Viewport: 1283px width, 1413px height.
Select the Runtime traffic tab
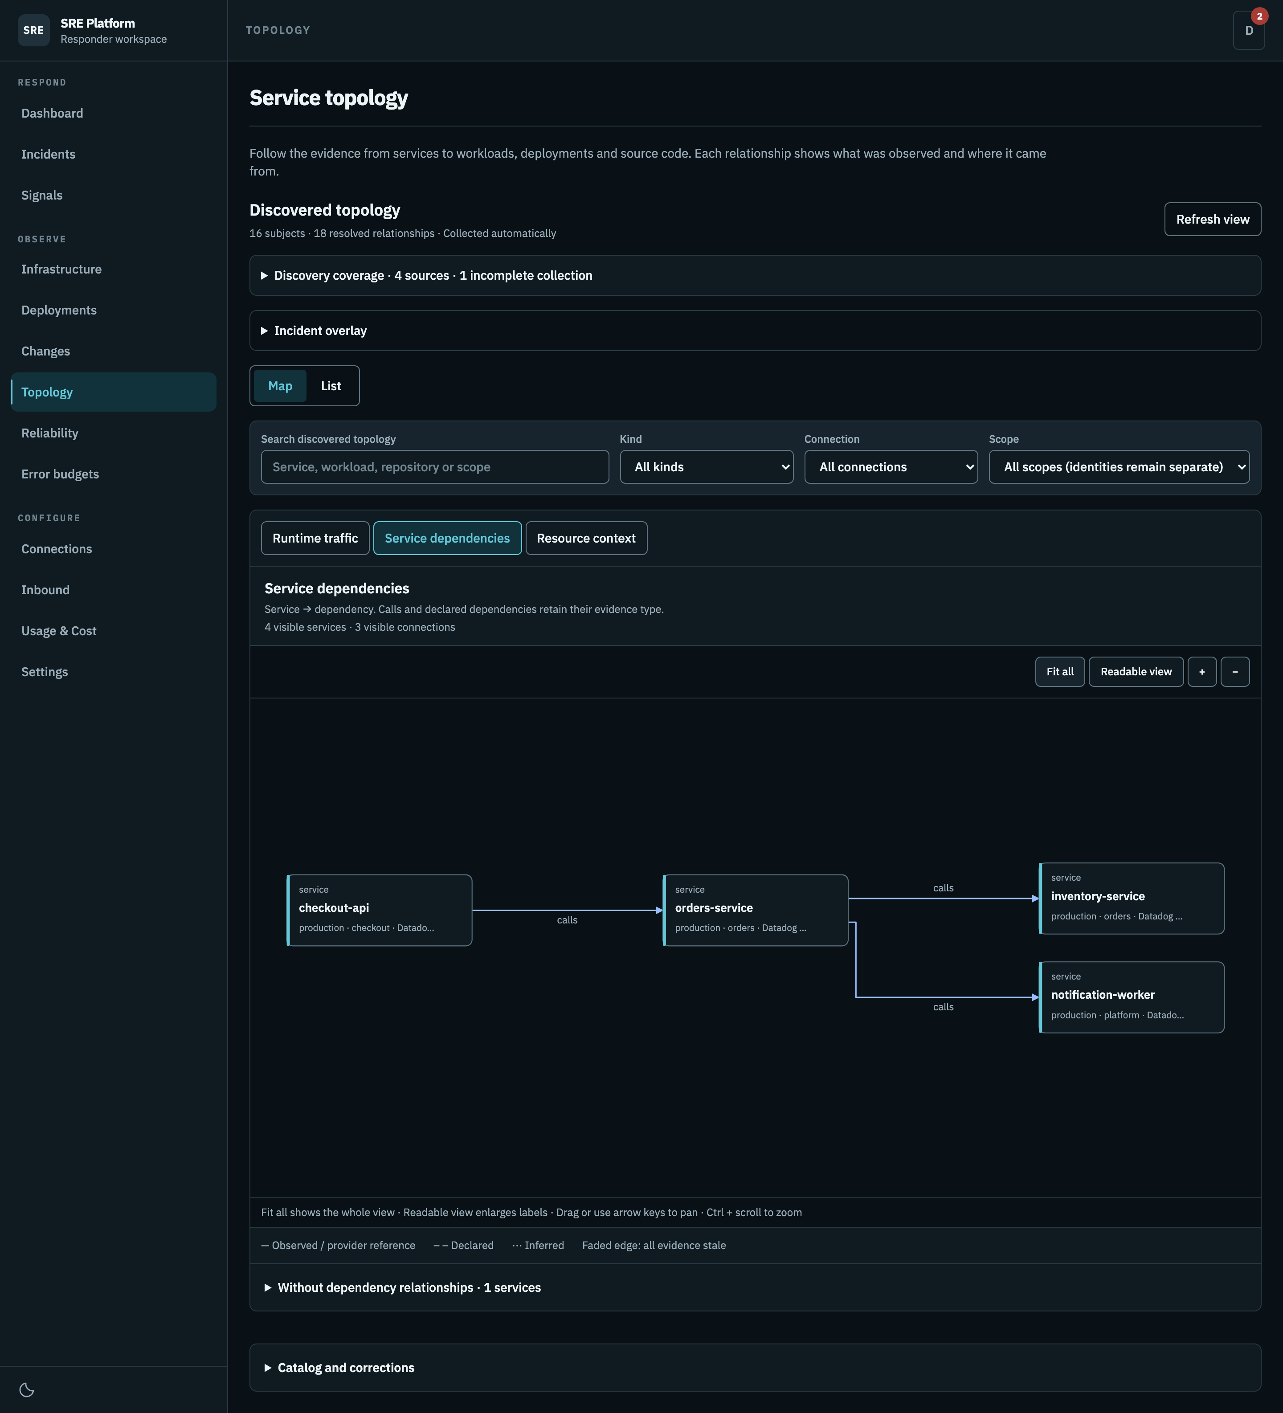coord(315,538)
